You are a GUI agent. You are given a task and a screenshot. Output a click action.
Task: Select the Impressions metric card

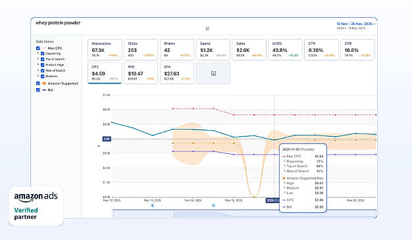coord(105,49)
